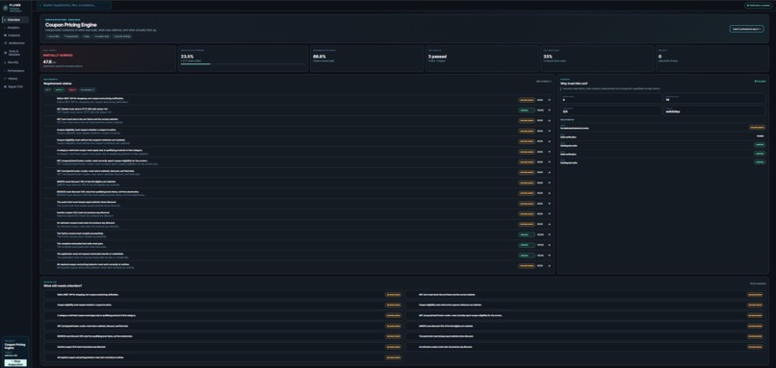This screenshot has height=368, width=776.
Task: Click the Verification complete badge
Action: click(x=757, y=6)
